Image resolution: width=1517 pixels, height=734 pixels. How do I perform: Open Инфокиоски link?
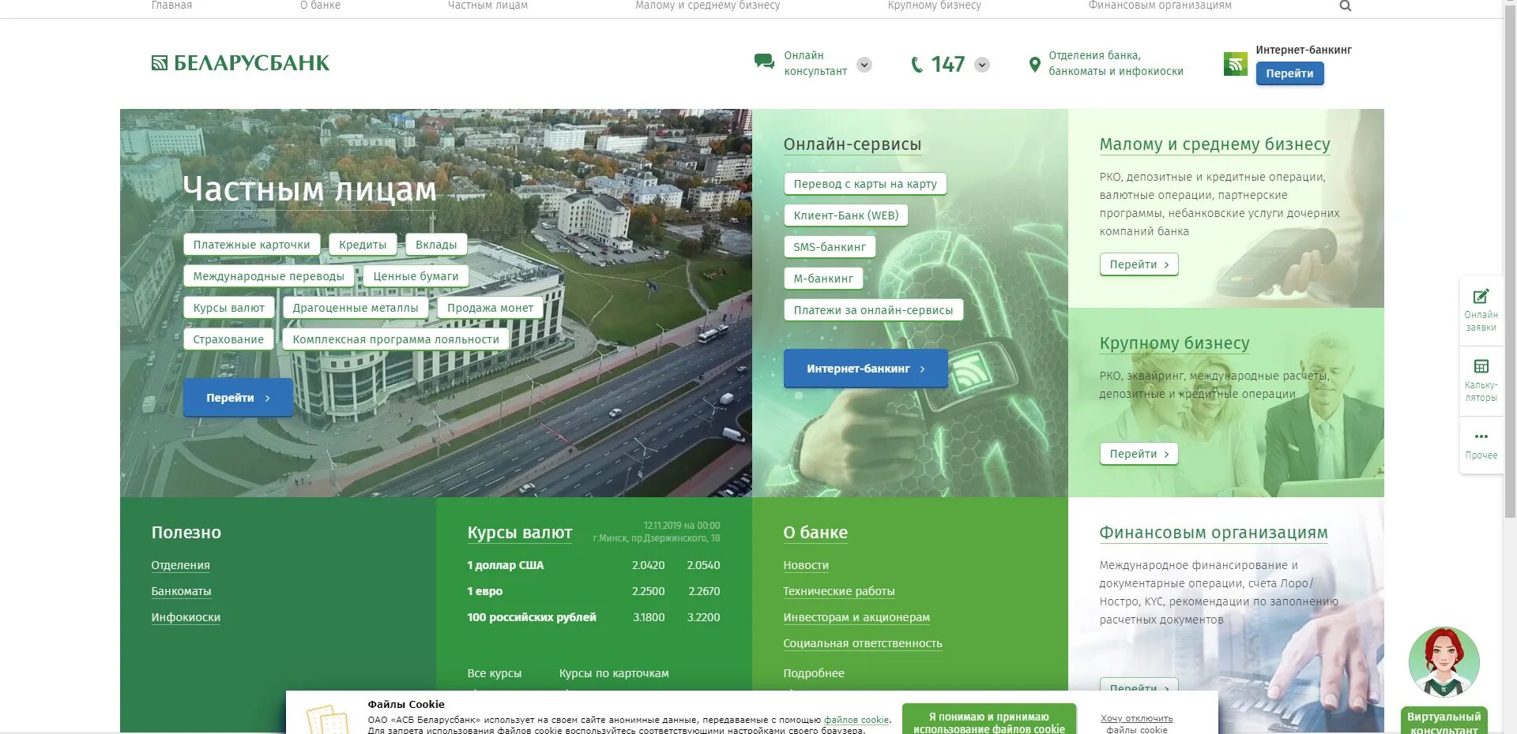coord(186,617)
